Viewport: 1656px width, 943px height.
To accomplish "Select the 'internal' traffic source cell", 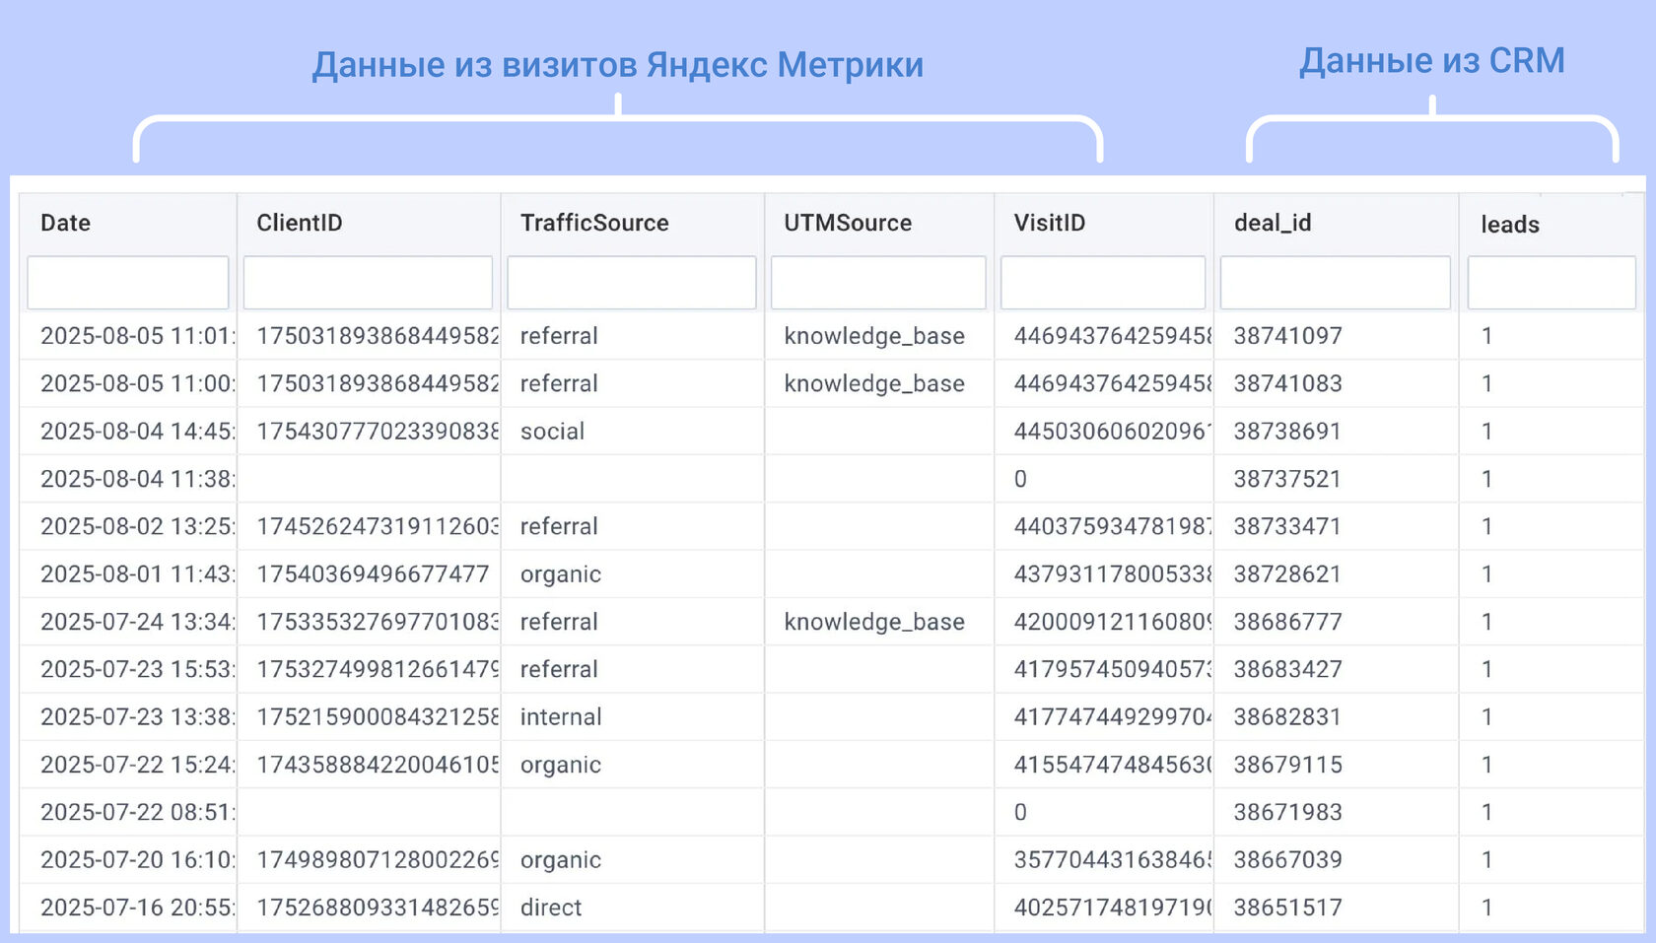I will click(x=561, y=717).
